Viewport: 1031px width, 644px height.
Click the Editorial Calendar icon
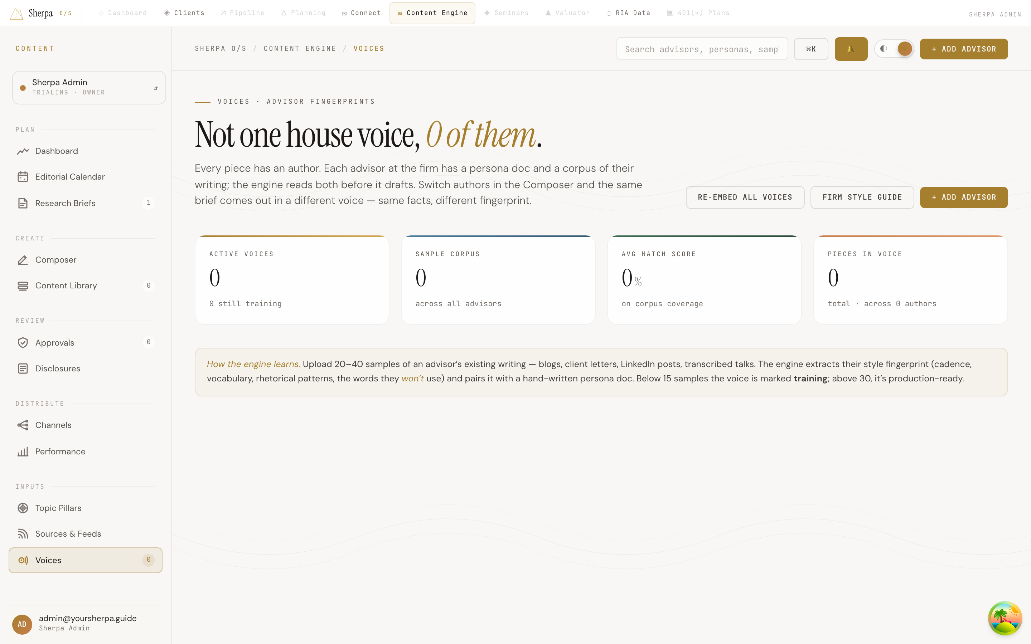(23, 177)
